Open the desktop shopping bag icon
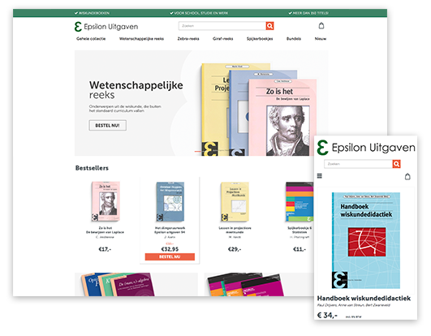 321,26
